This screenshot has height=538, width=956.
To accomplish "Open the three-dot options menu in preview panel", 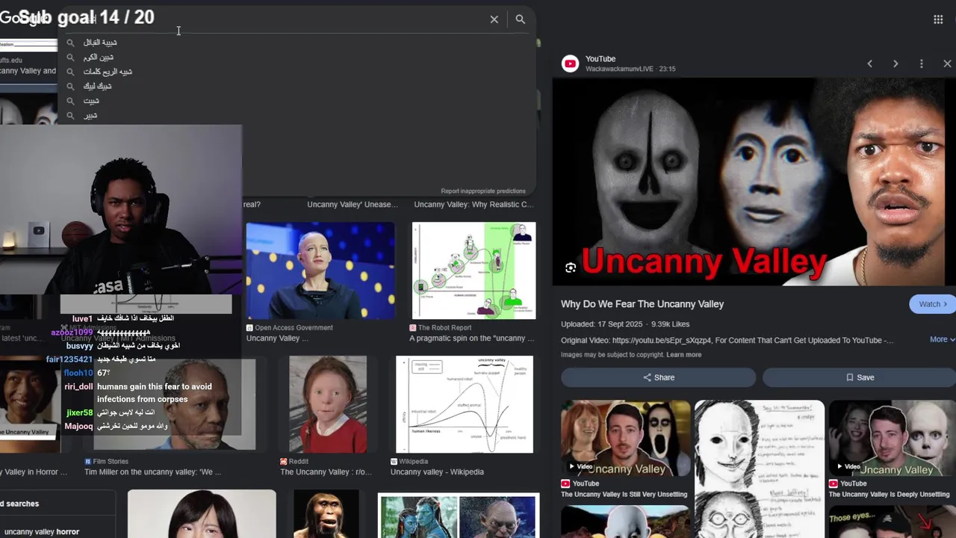I will coord(922,64).
